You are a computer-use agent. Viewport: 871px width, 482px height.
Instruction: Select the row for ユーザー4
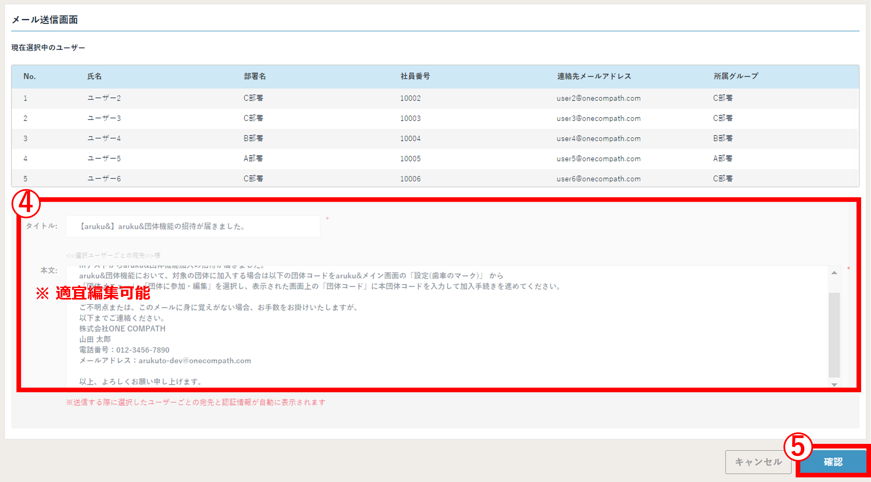104,138
